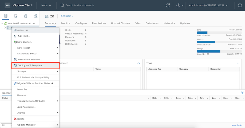Expand the Update Manager submenu

point(35,125)
